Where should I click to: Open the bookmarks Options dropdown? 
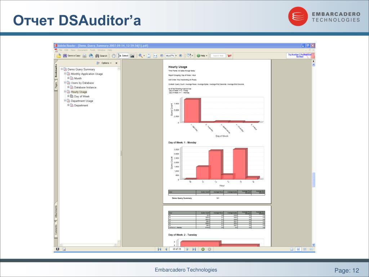(106, 63)
